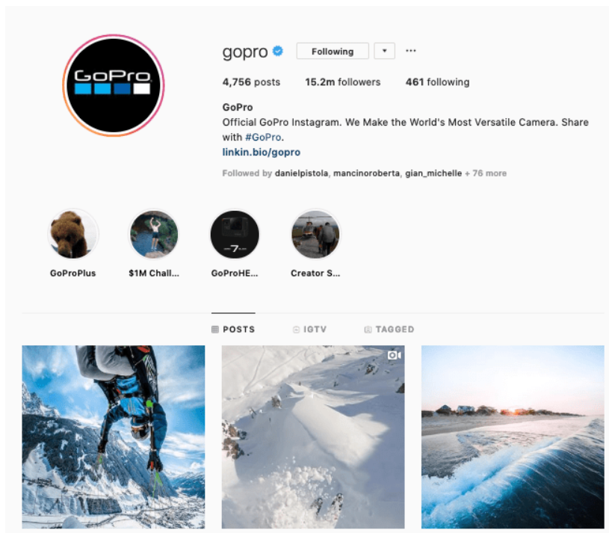Screen dimensions: 609x533
Task: Open the $1M Chall... story highlight
Action: [x=154, y=235]
